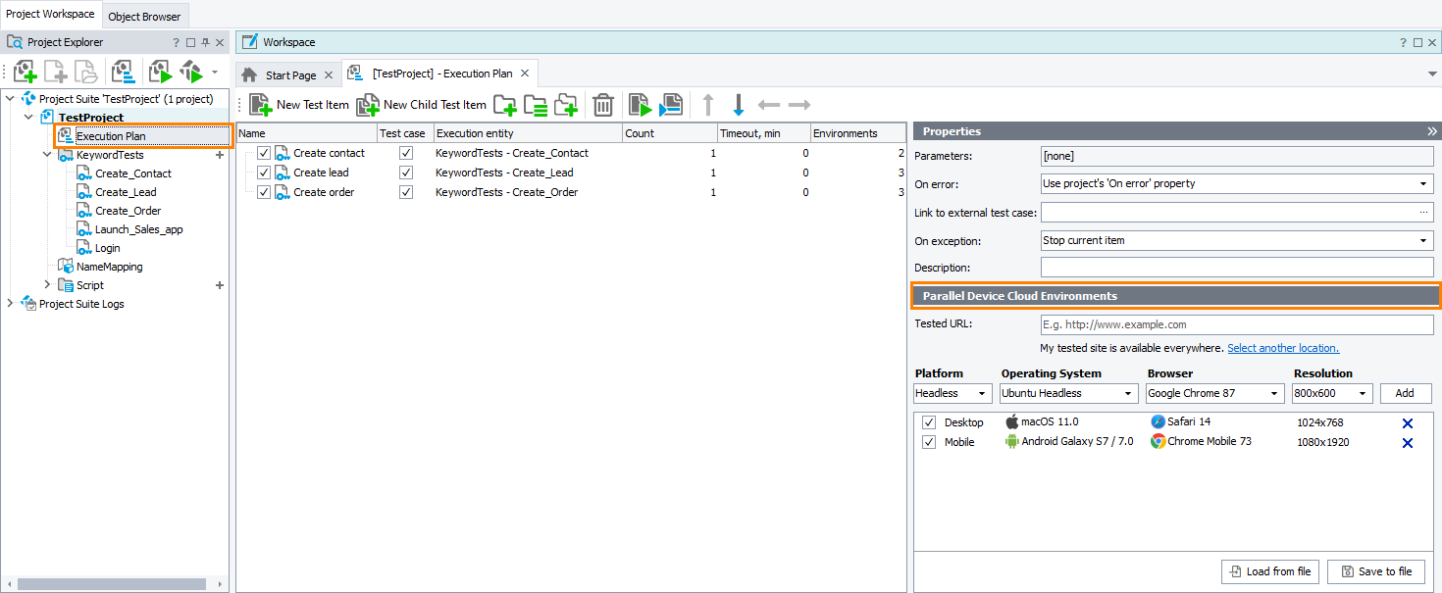1442x593 pixels.
Task: Uncheck the Create order test case checkbox
Action: pos(405,191)
